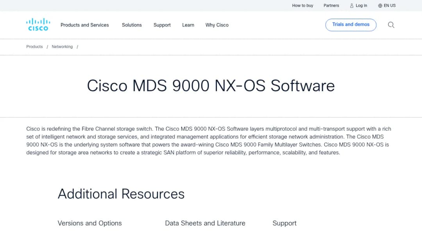Click the Additional Resources heading
This screenshot has height=237, width=422.
point(121,194)
